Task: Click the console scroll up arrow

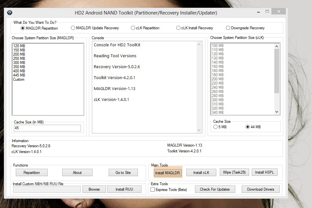Action: point(199,44)
